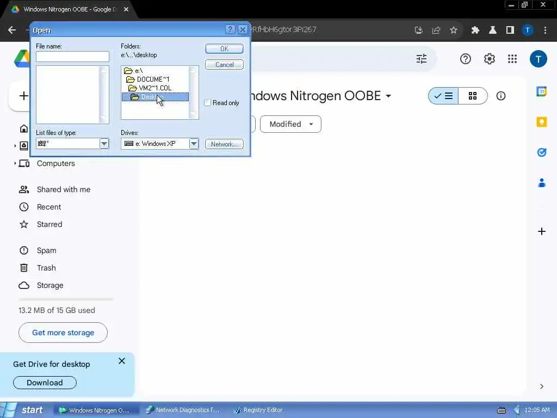Open the Chrome profile T avatar
Viewport: 557px width, 418px height.
coord(528,30)
